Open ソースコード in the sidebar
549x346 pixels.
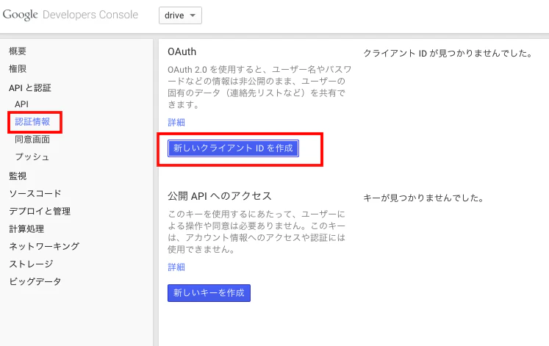click(35, 193)
